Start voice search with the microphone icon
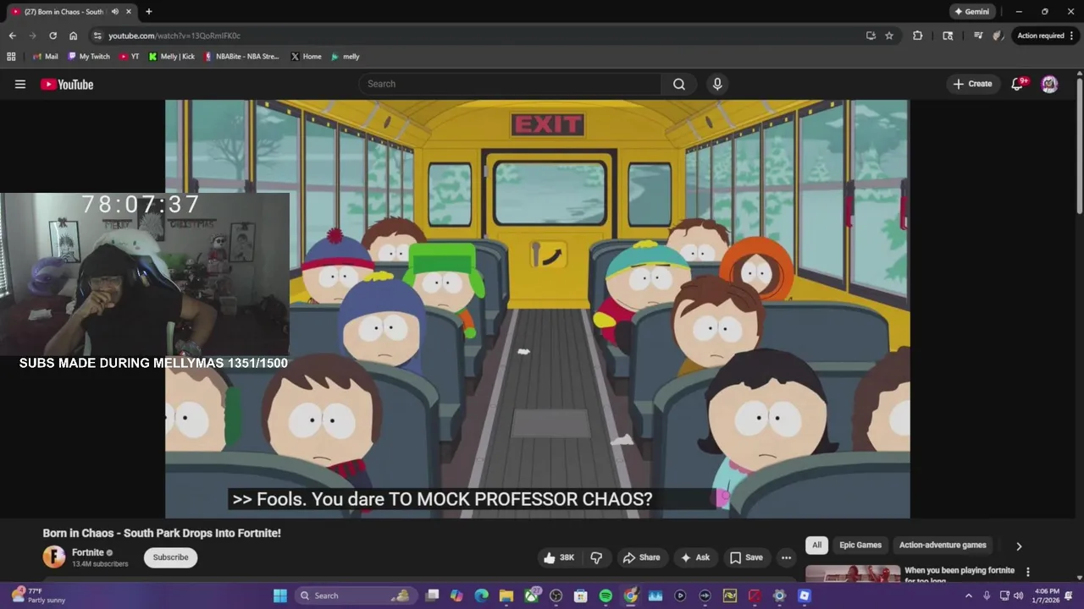 [717, 84]
